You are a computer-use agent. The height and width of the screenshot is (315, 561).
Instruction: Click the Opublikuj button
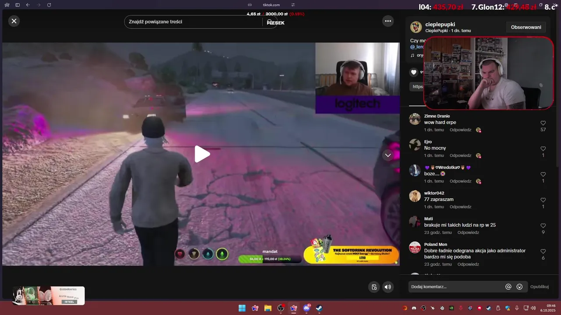540,287
